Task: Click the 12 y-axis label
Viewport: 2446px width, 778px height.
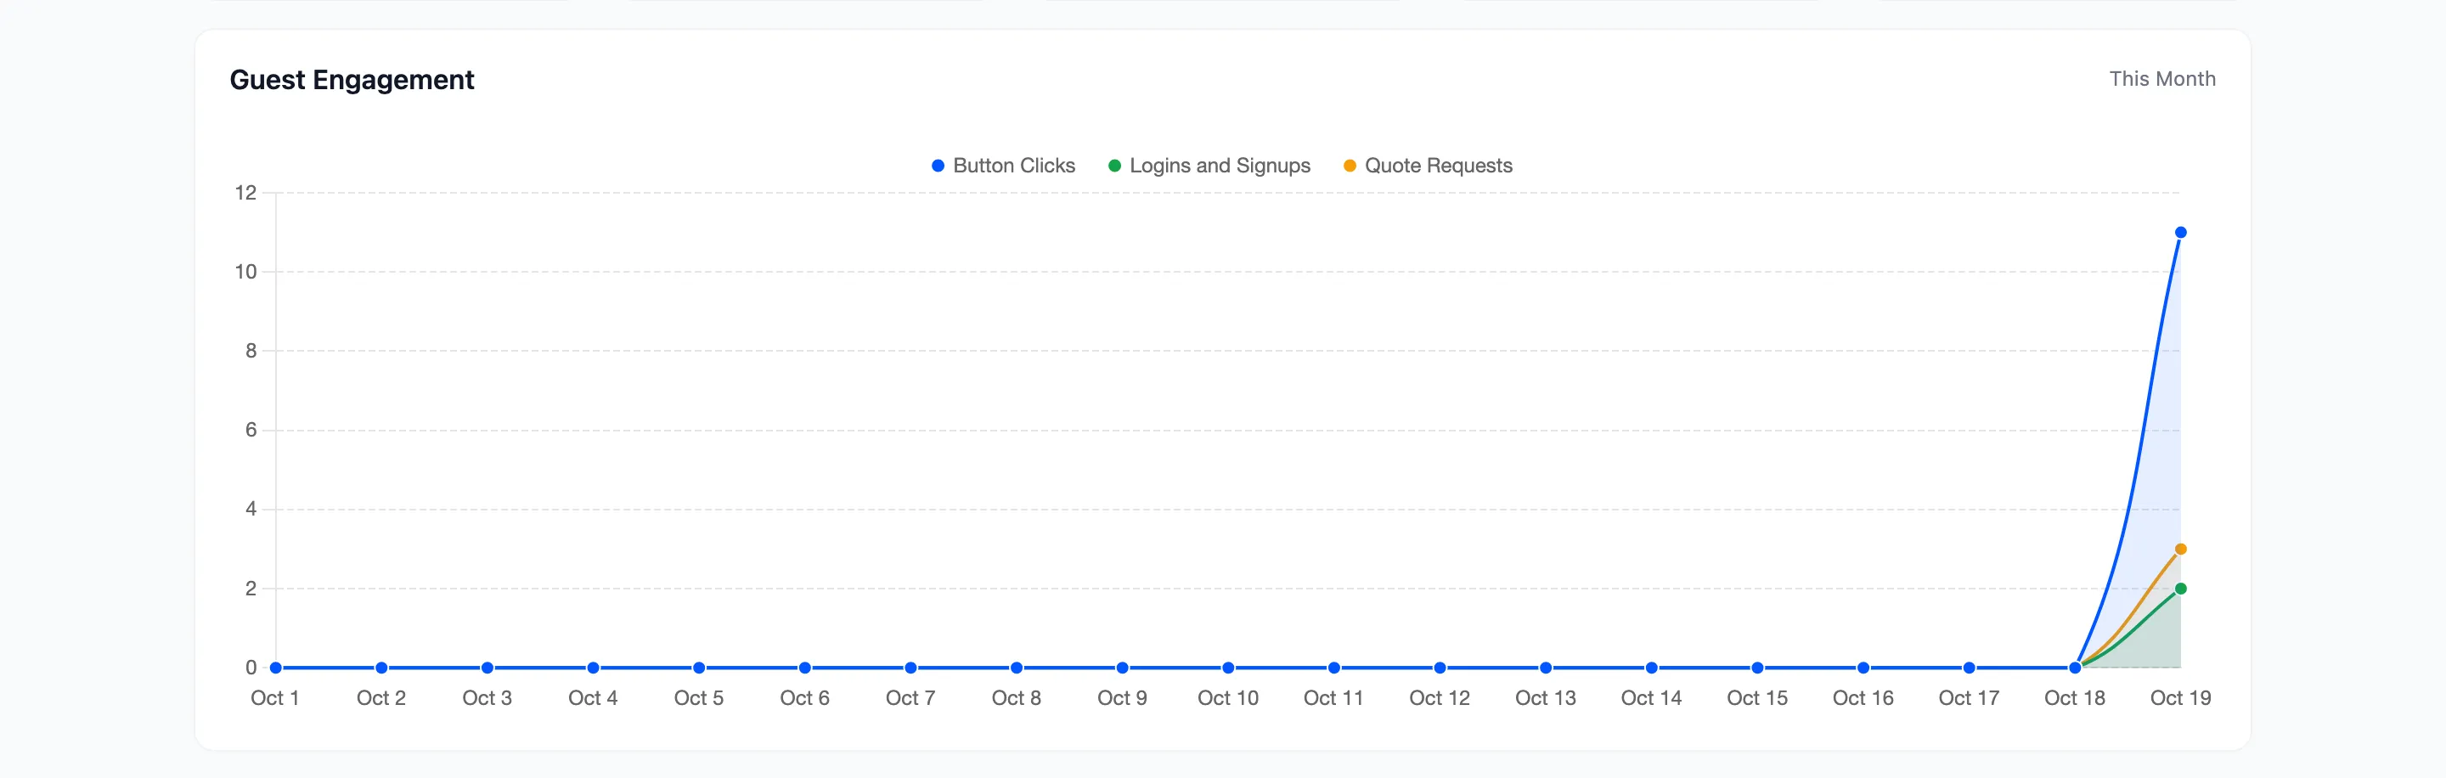Action: (246, 193)
